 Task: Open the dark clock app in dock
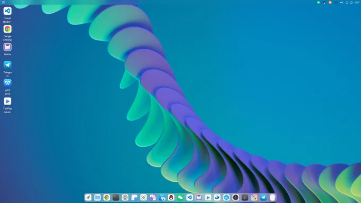pos(236,198)
